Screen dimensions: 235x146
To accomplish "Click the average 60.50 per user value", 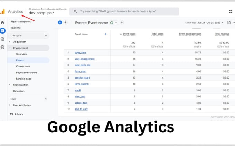I will click(x=198, y=43).
